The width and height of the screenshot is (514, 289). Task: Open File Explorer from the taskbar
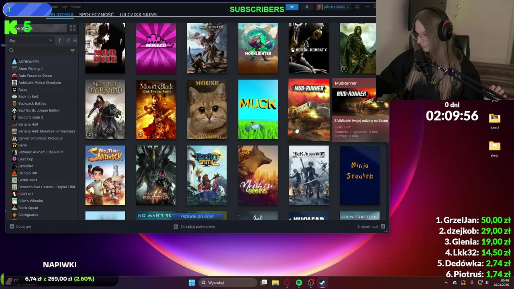pos(275,283)
